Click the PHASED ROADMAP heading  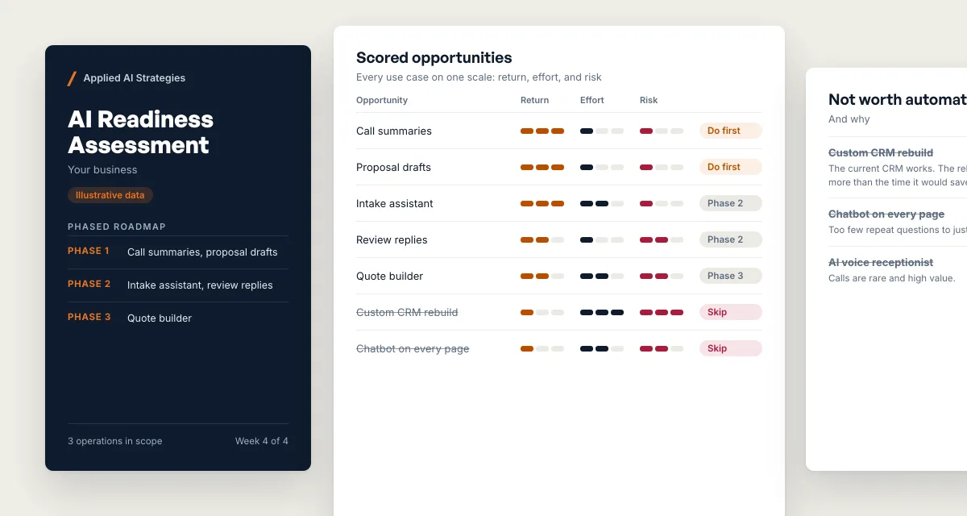coord(117,227)
